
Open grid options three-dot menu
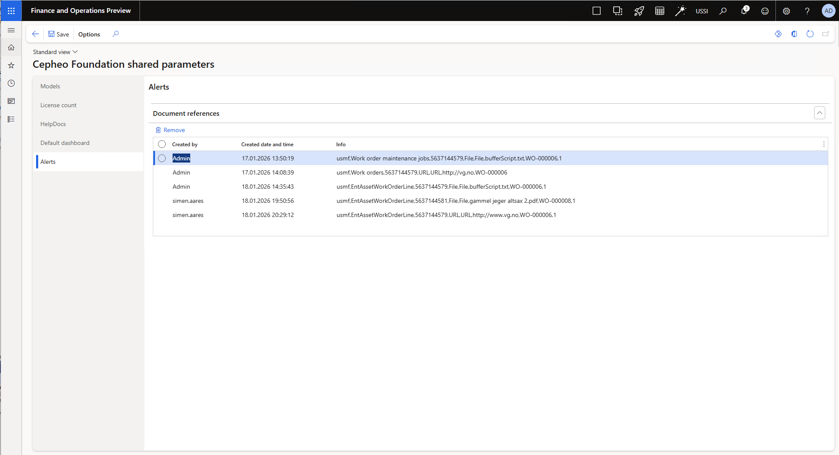click(x=824, y=144)
